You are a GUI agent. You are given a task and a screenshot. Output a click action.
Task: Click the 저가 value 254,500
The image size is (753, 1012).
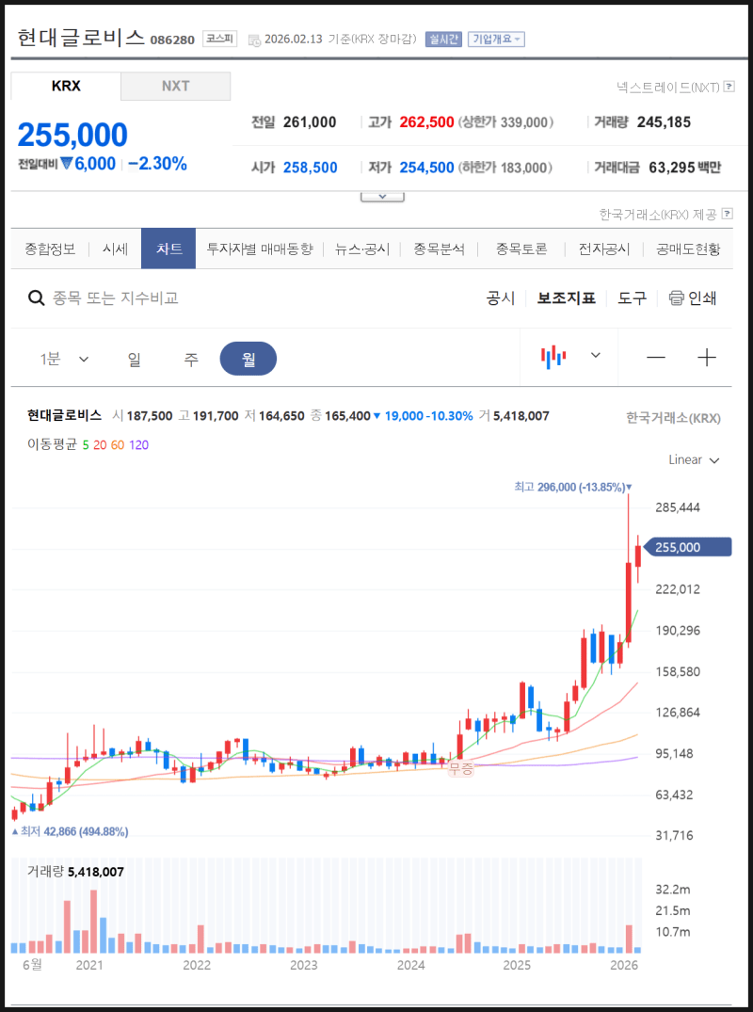tap(426, 168)
